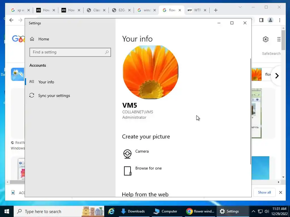Minimize the Settings window
Image resolution: width=290 pixels, height=217 pixels.
[x=219, y=23]
